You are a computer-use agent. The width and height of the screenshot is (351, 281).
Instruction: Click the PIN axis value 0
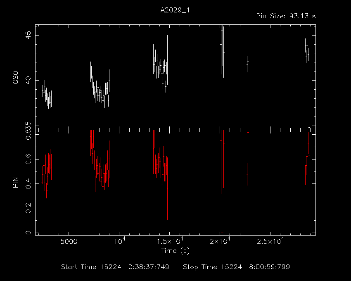tap(28, 233)
